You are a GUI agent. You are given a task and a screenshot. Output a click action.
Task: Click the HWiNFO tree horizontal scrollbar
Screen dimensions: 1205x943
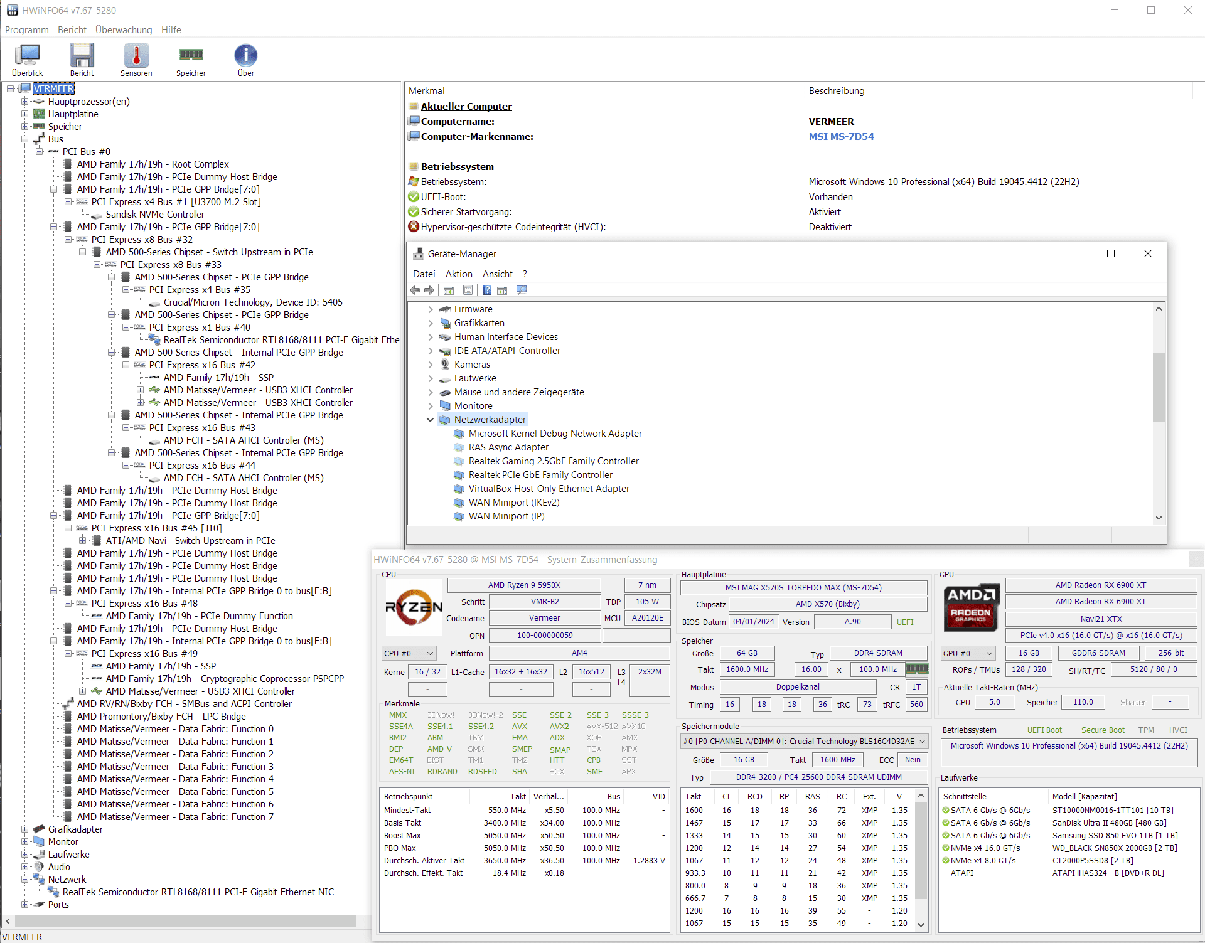(x=186, y=921)
